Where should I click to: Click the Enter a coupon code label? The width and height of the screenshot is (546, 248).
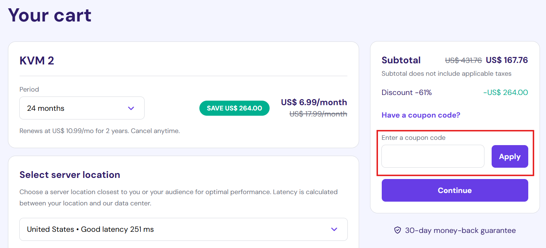pyautogui.click(x=413, y=138)
